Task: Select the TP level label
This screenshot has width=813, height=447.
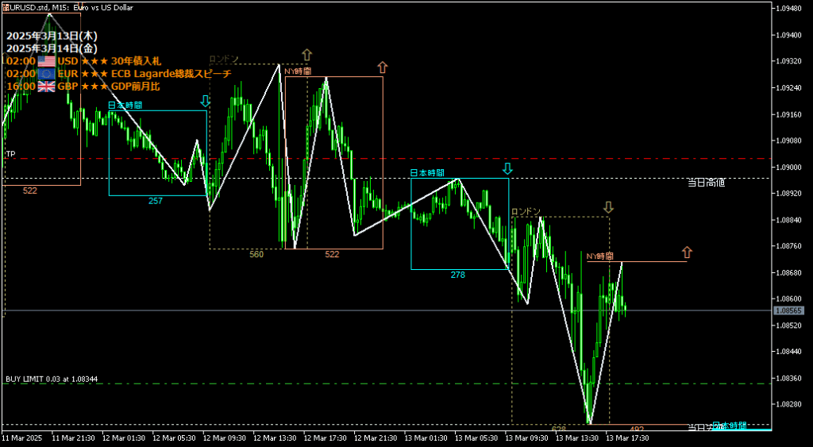Action: [10, 153]
